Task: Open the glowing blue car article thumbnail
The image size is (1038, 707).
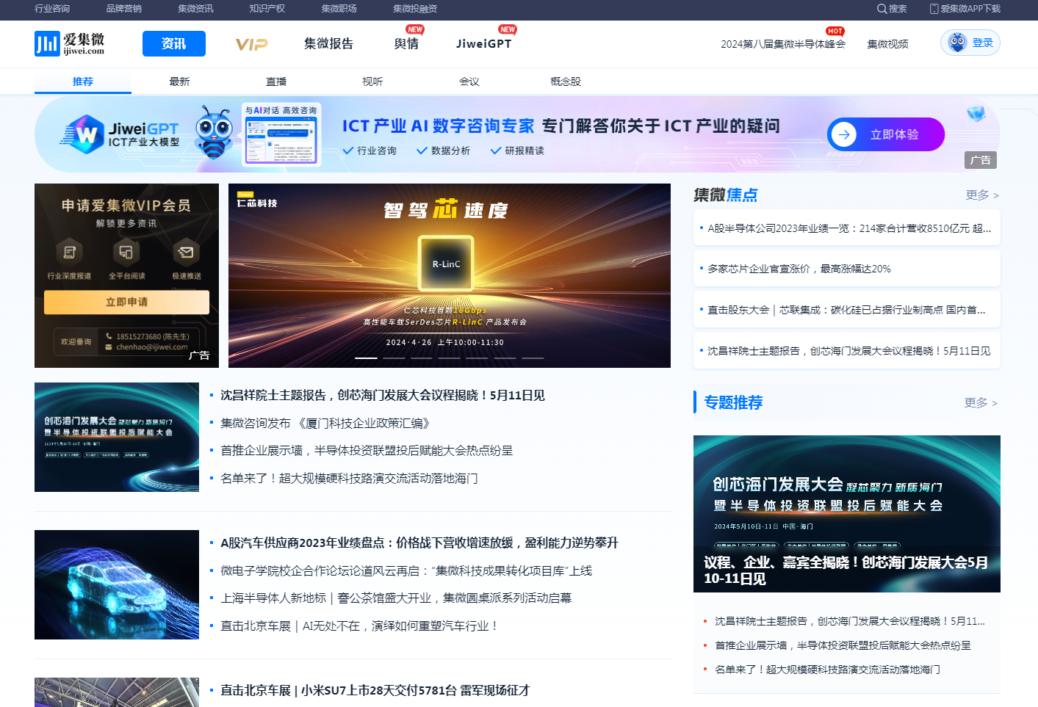Action: pos(117,584)
